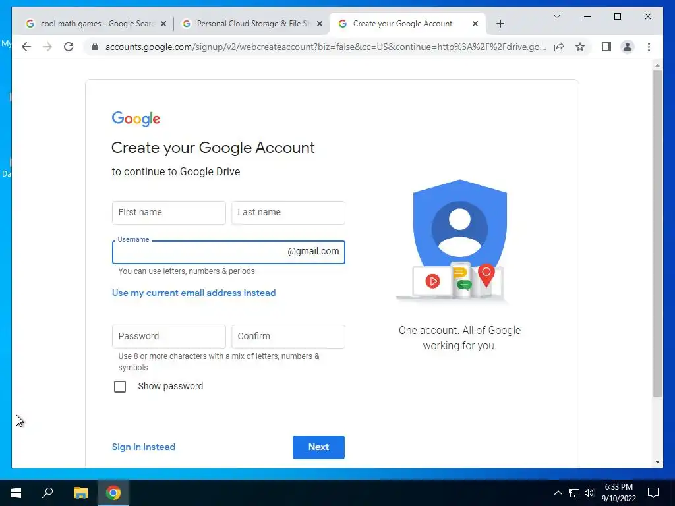
Task: Close the cool math games tab
Action: [163, 24]
